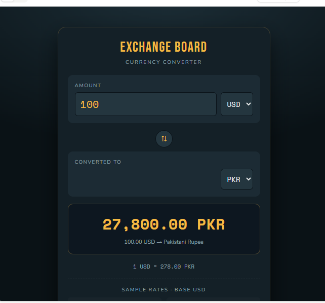Click the dashed divider above sample rates
The height and width of the screenshot is (303, 325).
pos(164,279)
